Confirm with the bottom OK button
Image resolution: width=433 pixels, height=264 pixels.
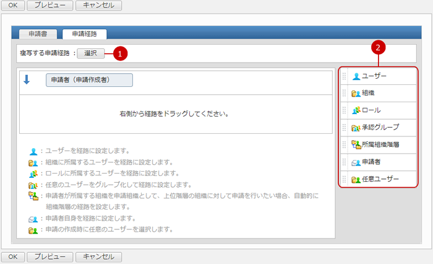14,256
